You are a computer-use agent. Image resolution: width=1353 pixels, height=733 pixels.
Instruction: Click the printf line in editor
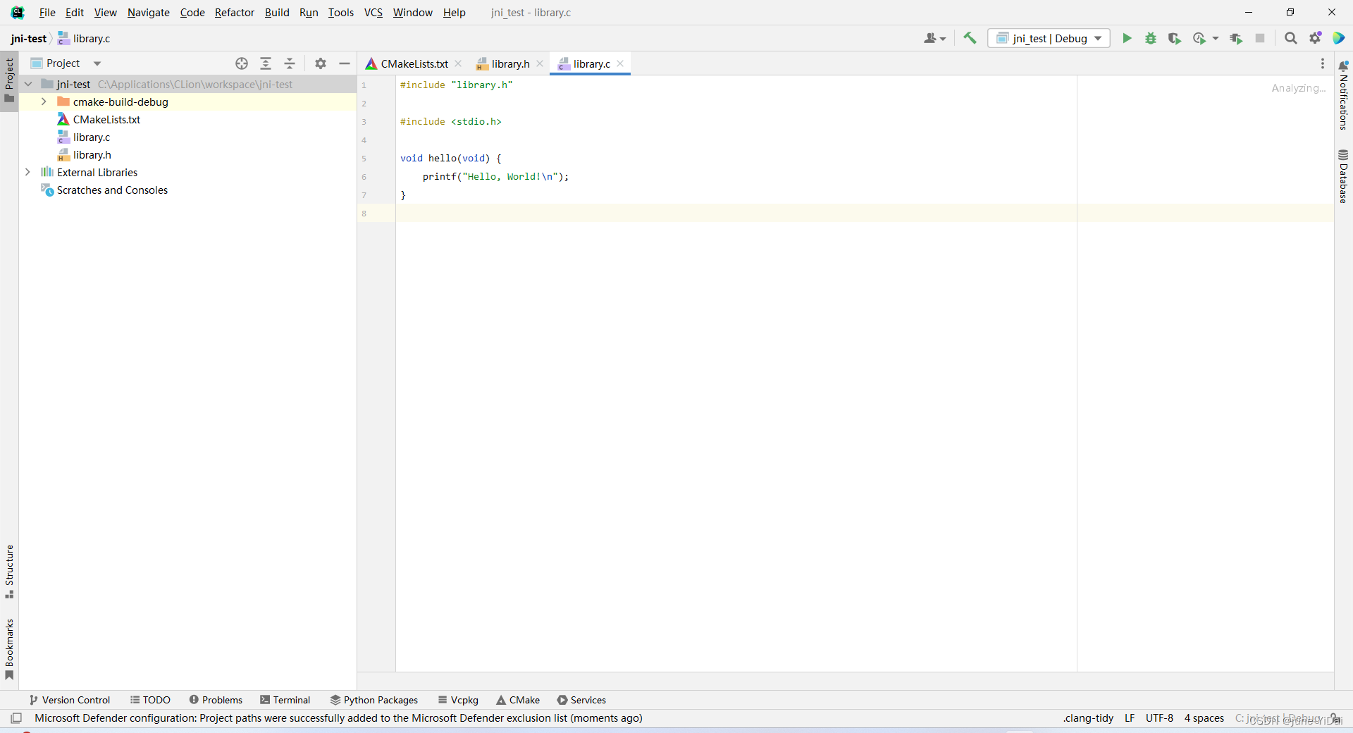click(x=495, y=176)
